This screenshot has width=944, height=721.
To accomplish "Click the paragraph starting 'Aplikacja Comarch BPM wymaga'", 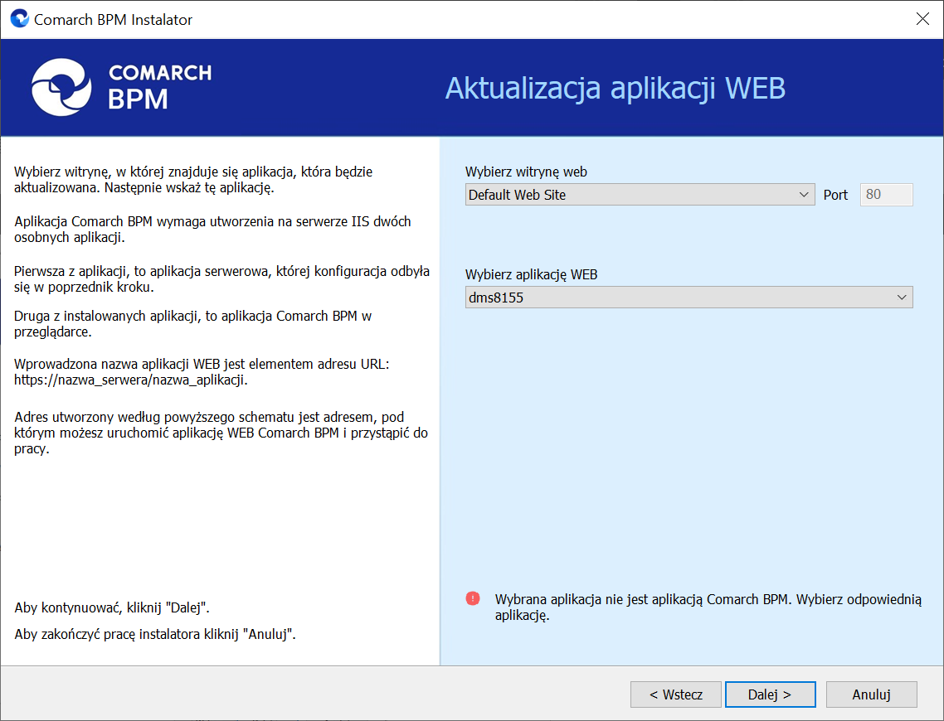I will (212, 229).
